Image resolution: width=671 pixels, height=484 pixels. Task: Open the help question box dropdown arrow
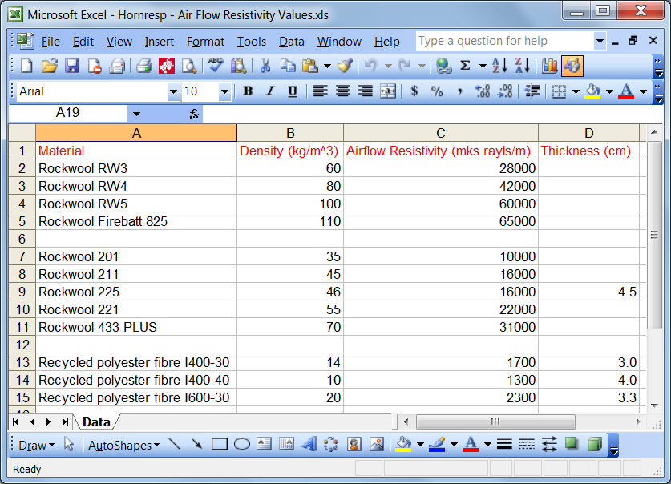tap(600, 41)
